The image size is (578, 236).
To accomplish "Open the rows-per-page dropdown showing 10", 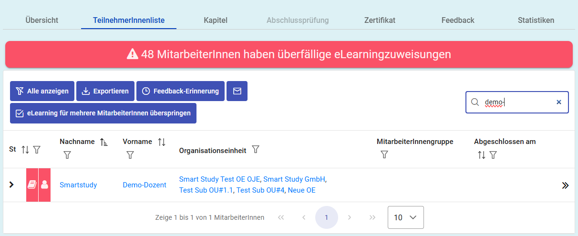I will click(405, 217).
